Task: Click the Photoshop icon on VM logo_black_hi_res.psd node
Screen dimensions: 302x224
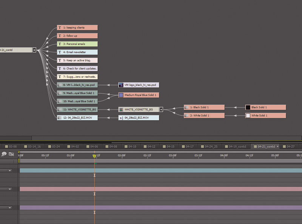Action: (120, 85)
